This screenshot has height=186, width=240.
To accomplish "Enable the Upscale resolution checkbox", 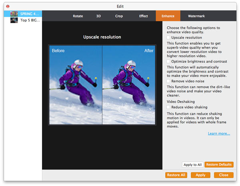I will tap(168, 38).
